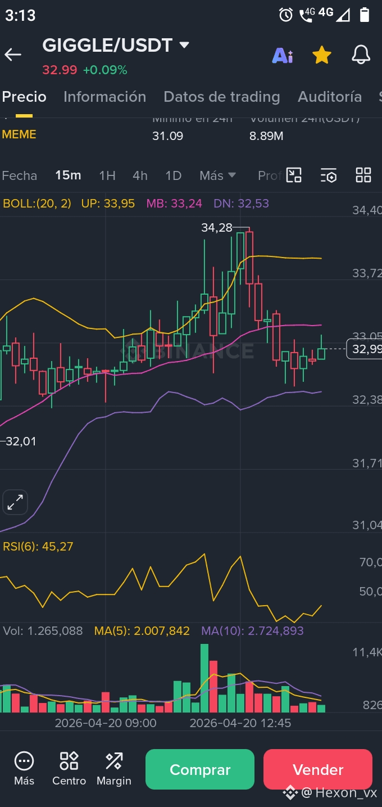Tap the 4G call status icon
This screenshot has width=382, height=807.
[307, 15]
